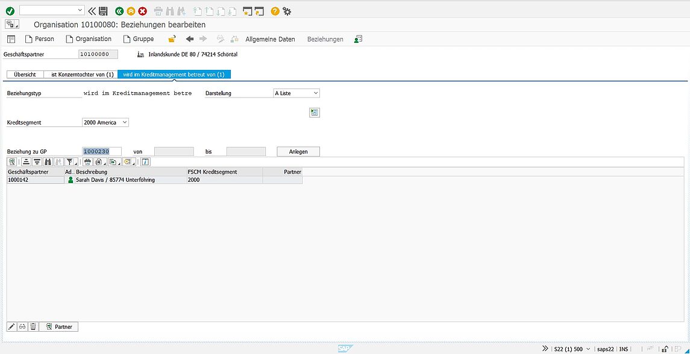Click the Anlegen button
The height and width of the screenshot is (354, 690).
298,152
